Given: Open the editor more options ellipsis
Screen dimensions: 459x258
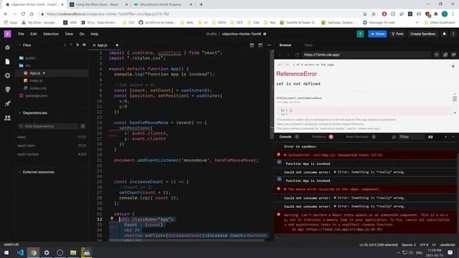Looking at the screenshot, I should (269, 45).
